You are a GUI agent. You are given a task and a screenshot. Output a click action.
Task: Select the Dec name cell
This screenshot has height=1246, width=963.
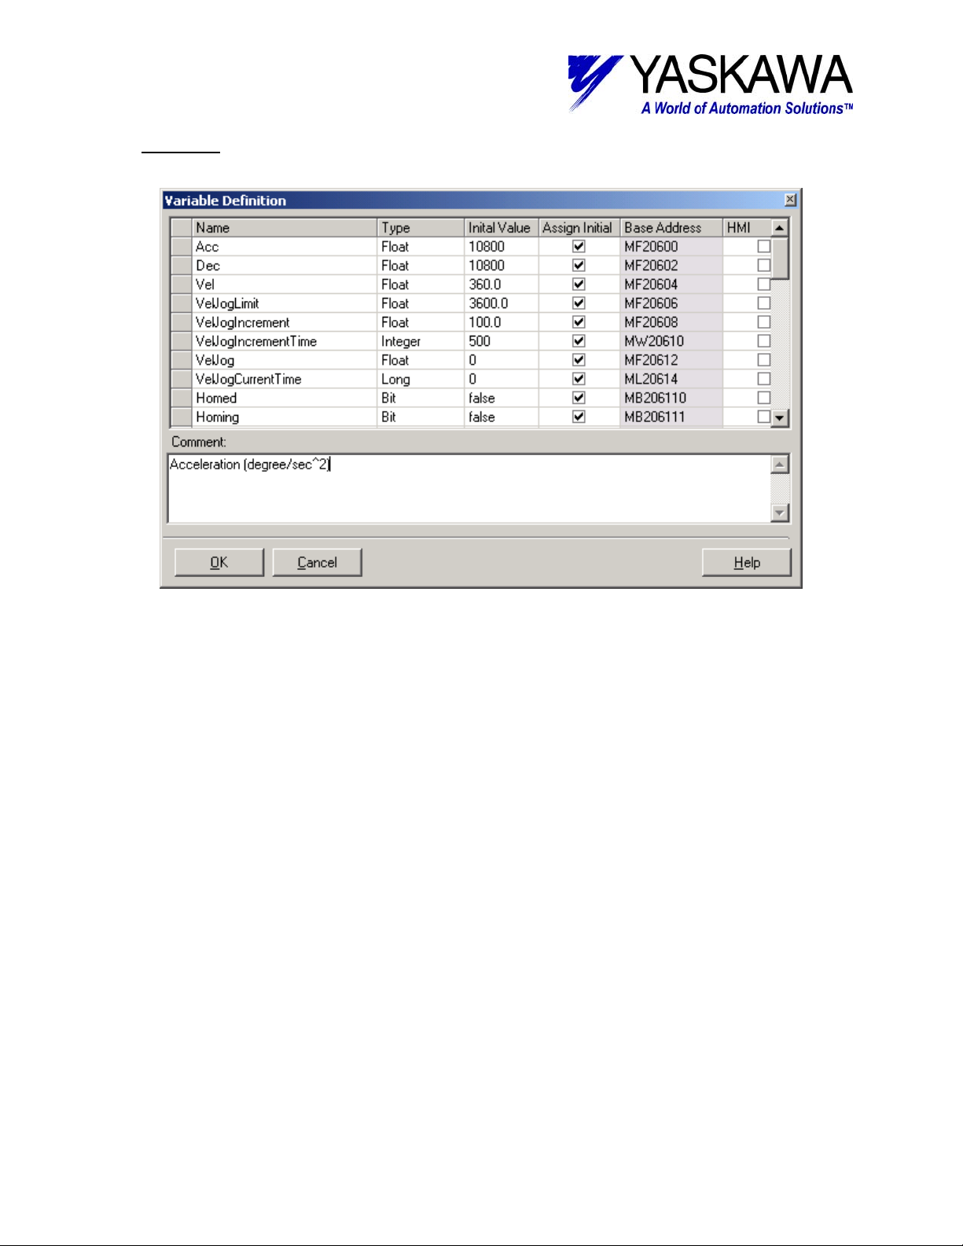[285, 265]
